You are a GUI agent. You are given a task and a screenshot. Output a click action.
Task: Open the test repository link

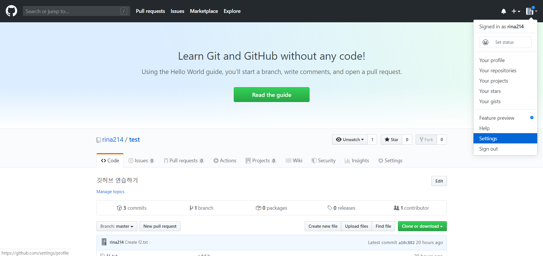click(x=134, y=139)
